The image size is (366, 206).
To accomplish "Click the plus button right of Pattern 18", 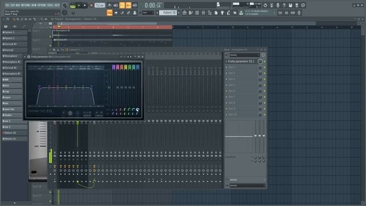I will (x=179, y=13).
